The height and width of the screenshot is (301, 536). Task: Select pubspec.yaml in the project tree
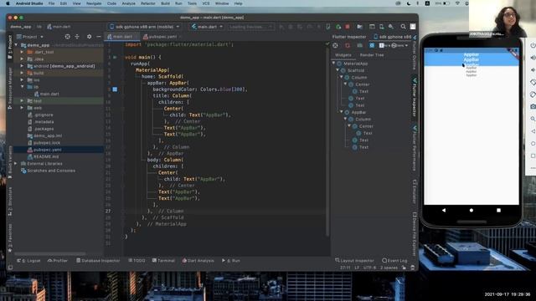[44, 150]
